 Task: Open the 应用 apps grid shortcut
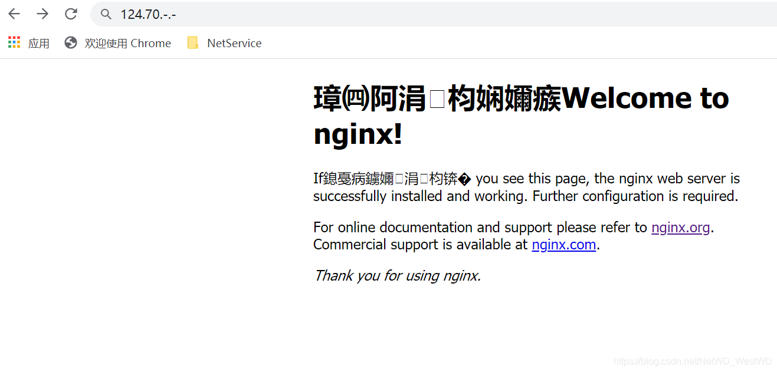(29, 43)
